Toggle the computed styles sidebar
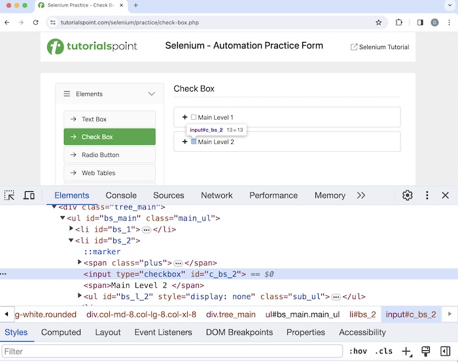The width and height of the screenshot is (458, 362). click(x=445, y=352)
